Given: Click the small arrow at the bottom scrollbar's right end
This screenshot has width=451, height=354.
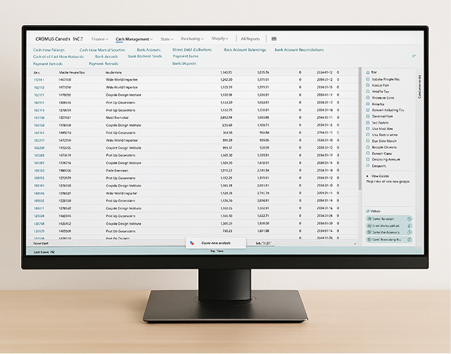Looking at the screenshot, I should [x=355, y=244].
